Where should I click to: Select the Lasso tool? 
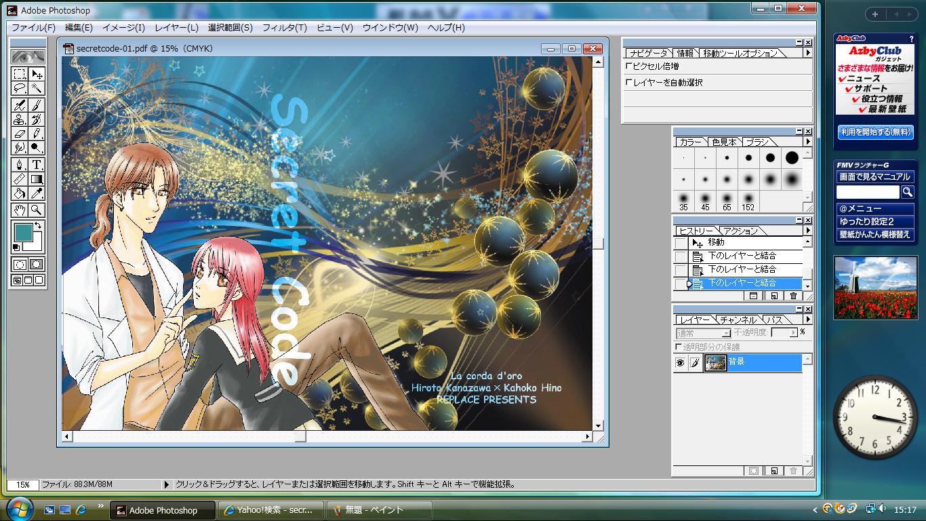click(20, 88)
